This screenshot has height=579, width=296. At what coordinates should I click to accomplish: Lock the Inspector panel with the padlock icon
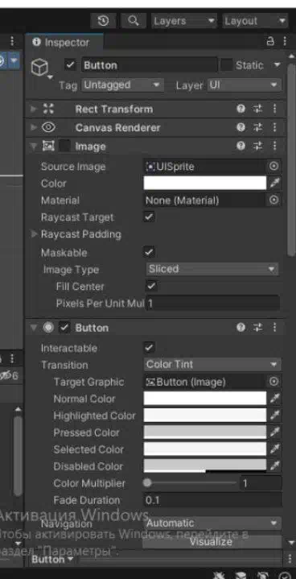[270, 42]
